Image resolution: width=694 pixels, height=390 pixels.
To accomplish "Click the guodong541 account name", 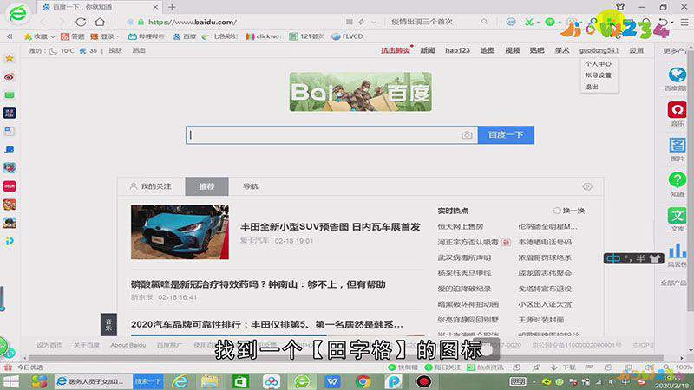I will pyautogui.click(x=599, y=50).
